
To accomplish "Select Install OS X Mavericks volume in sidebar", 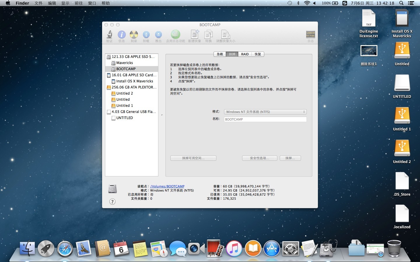I will [132, 81].
